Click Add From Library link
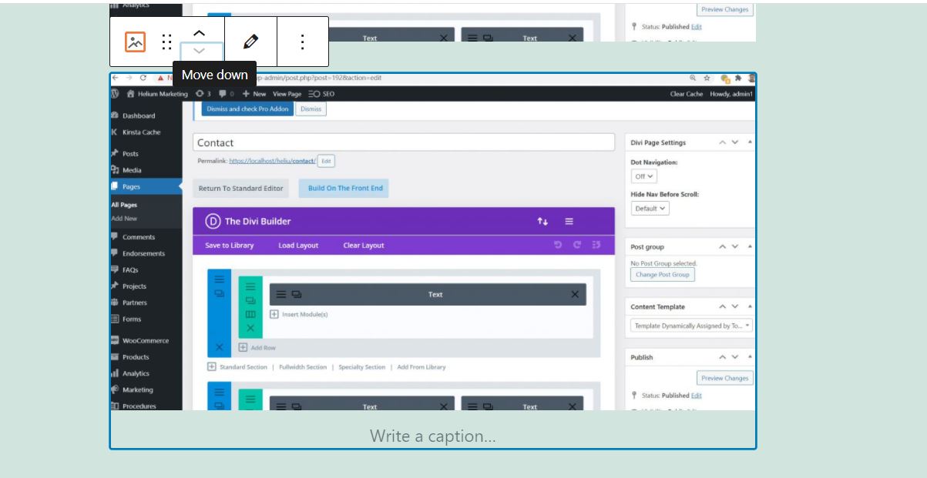The image size is (927, 478). coord(422,367)
